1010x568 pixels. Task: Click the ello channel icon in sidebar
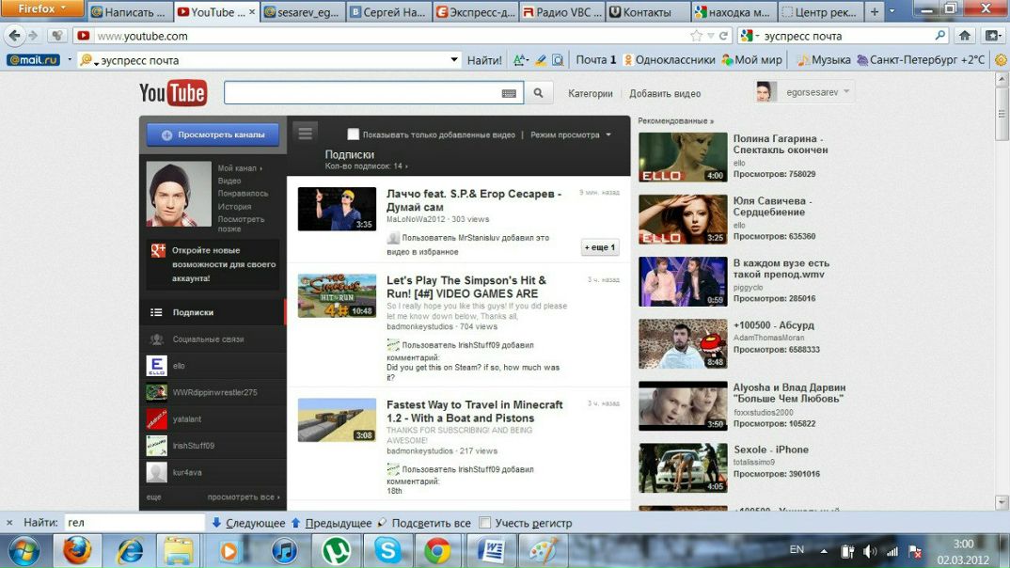(156, 366)
